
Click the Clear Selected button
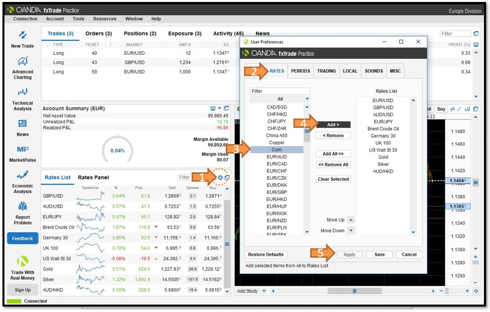point(333,179)
